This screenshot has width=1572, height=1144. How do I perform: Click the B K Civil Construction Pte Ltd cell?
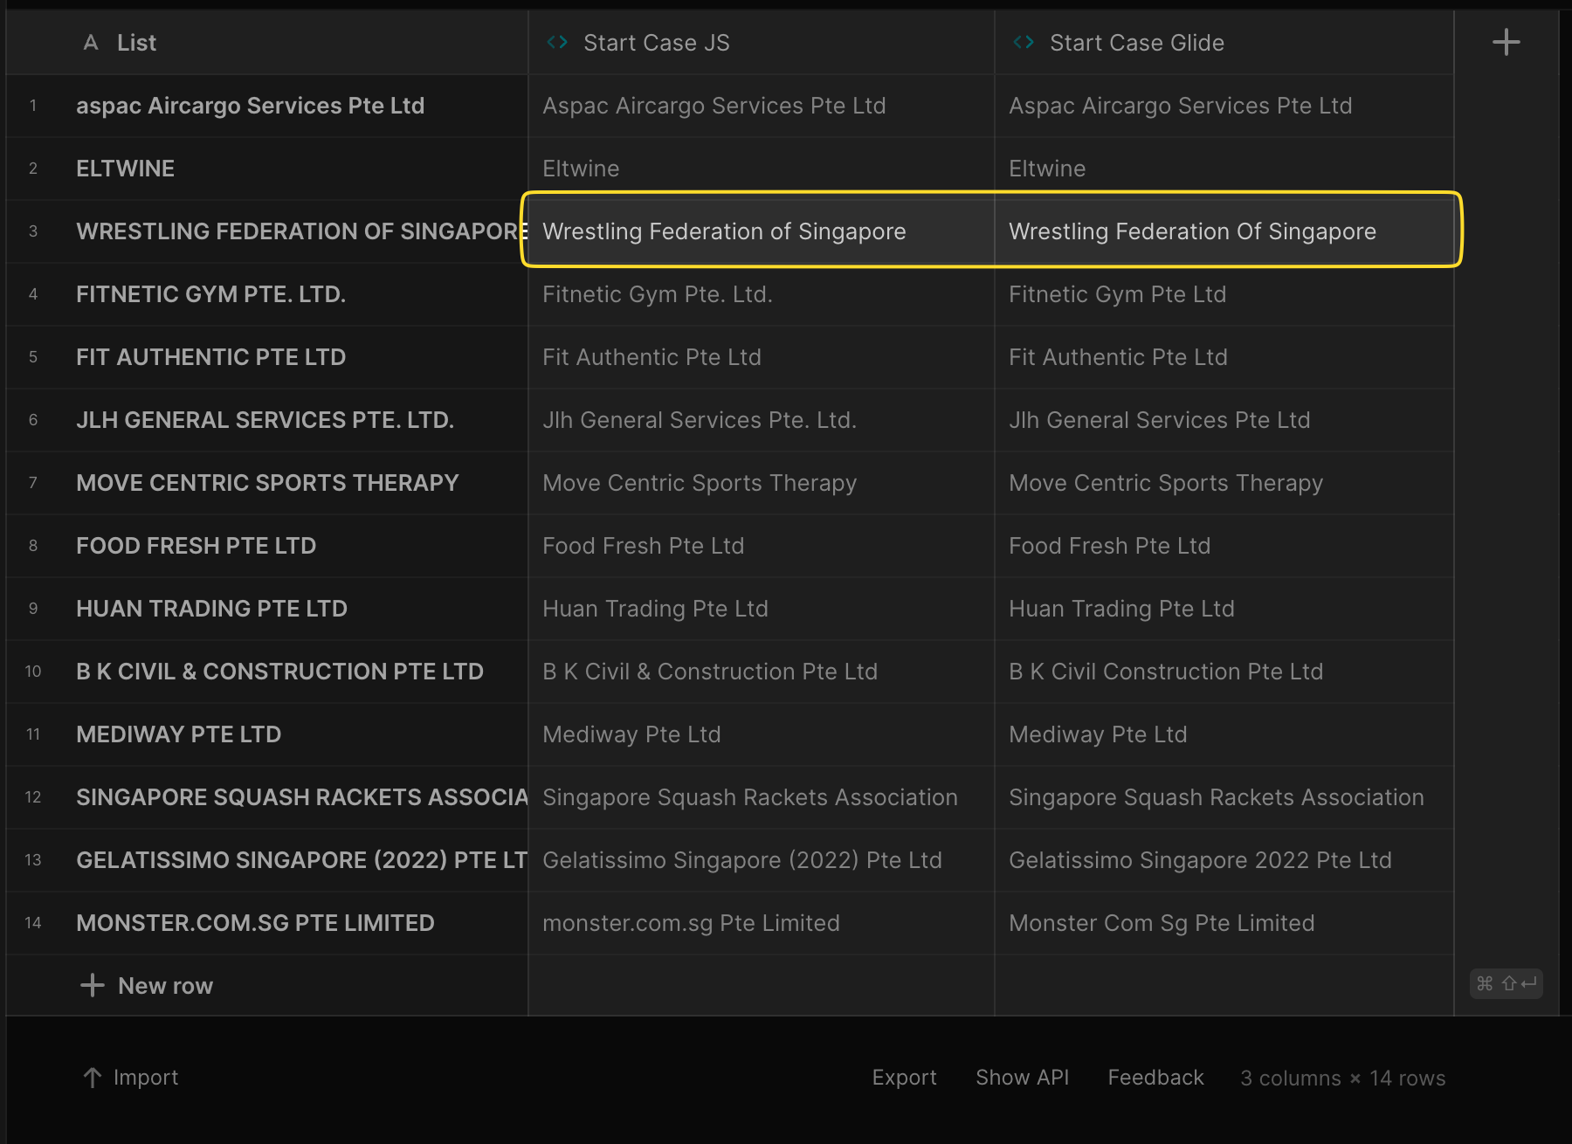click(1224, 672)
